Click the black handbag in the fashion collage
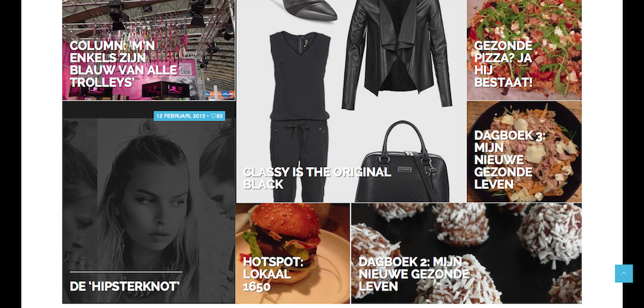Viewport: 644px width, 308px height. click(x=402, y=161)
